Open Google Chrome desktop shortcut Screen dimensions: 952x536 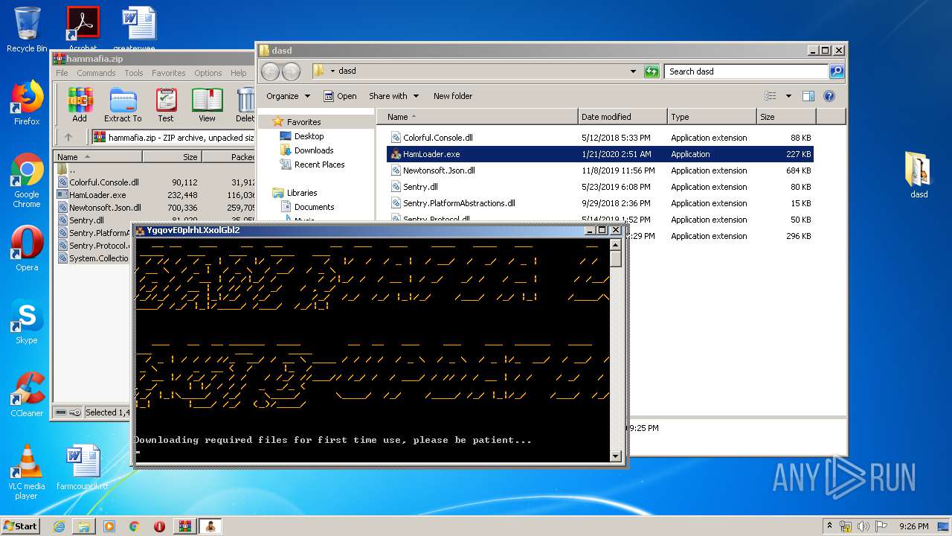27,180
